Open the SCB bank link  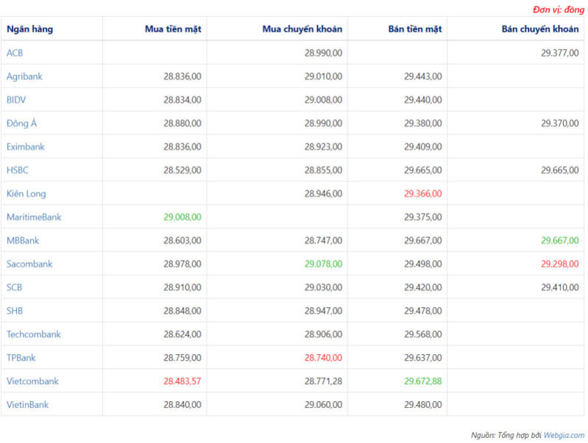tap(15, 287)
